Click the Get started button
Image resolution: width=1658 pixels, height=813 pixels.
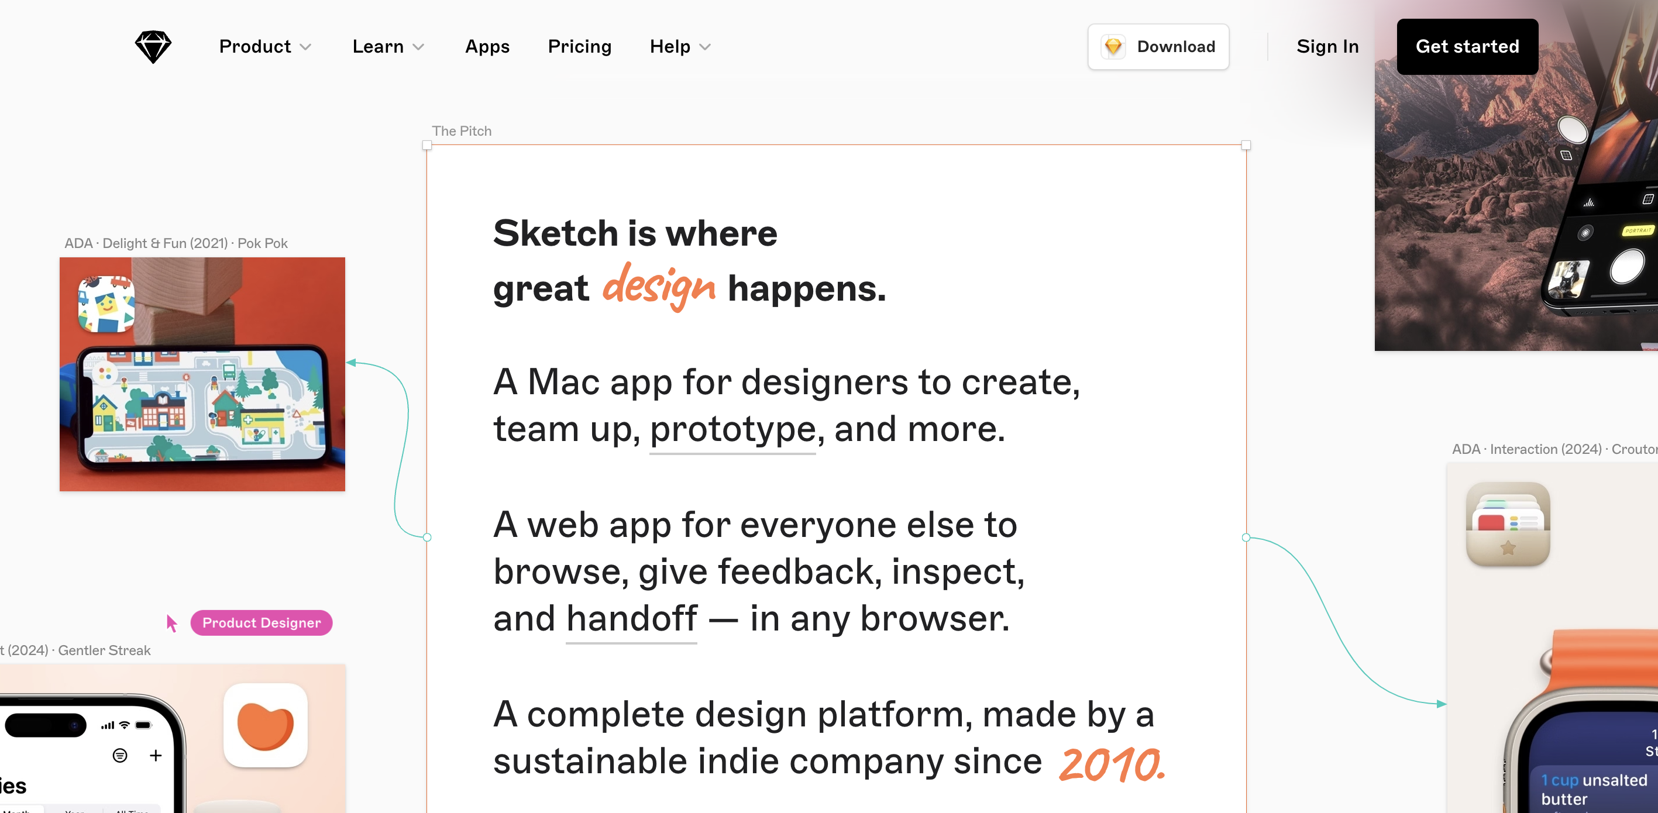tap(1468, 47)
